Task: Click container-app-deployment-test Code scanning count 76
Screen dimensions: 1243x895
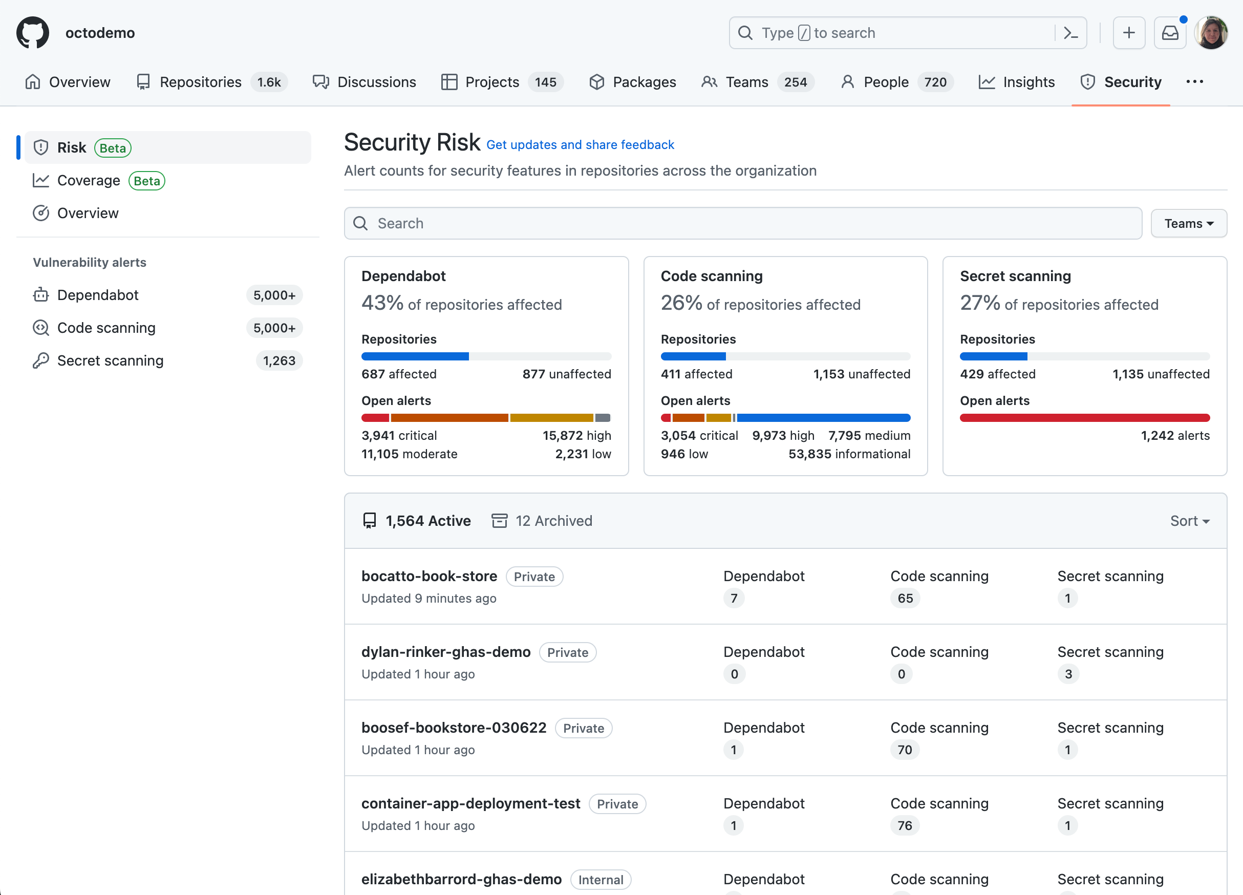Action: coord(905,825)
